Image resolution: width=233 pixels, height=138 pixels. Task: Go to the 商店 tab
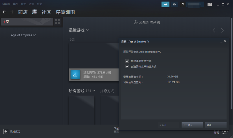tap(23, 12)
